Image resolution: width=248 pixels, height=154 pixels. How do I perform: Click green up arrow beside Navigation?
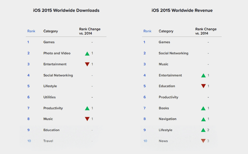coord(203,119)
